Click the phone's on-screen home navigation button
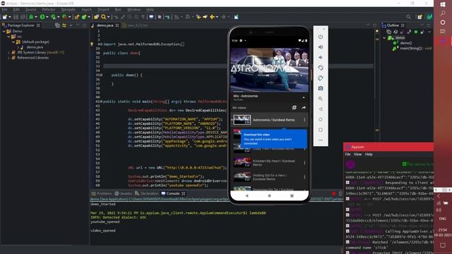Image resolution: width=452 pixels, height=254 pixels. tap(269, 195)
